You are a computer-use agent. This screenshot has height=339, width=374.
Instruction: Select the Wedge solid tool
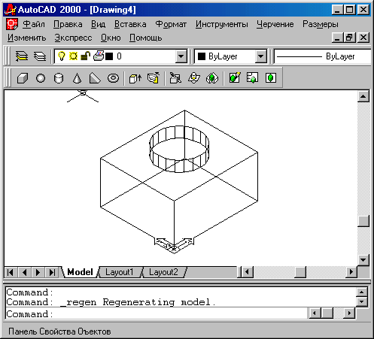point(95,78)
